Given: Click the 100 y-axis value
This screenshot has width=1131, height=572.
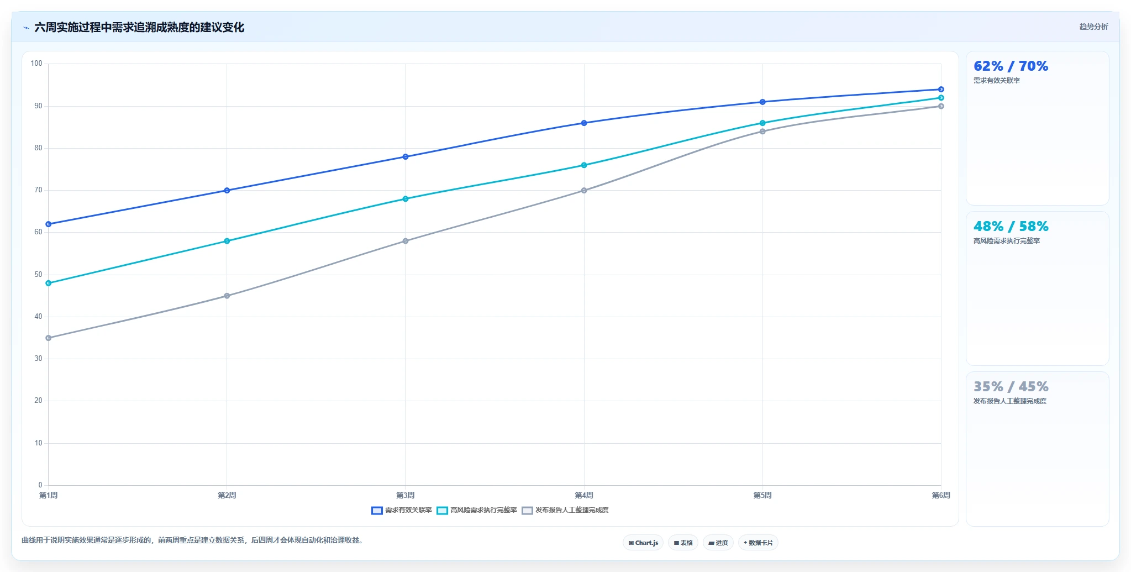Looking at the screenshot, I should click(36, 64).
